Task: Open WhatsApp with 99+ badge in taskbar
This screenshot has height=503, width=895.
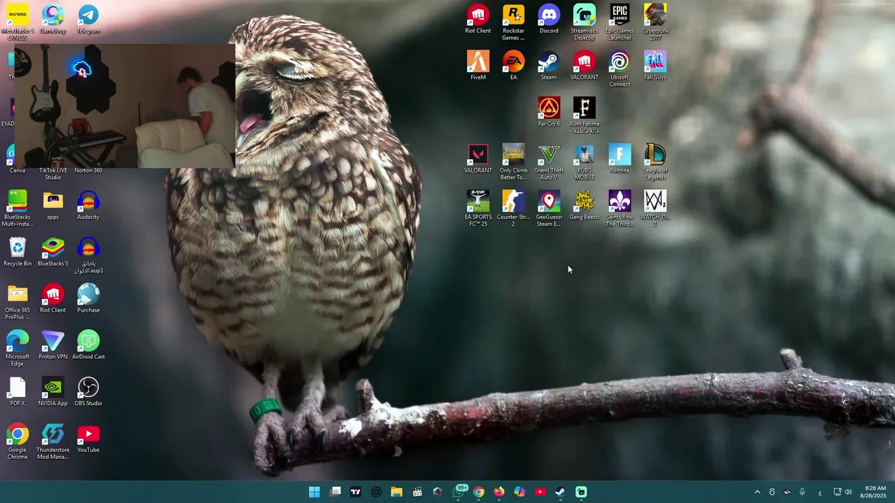Action: (459, 491)
